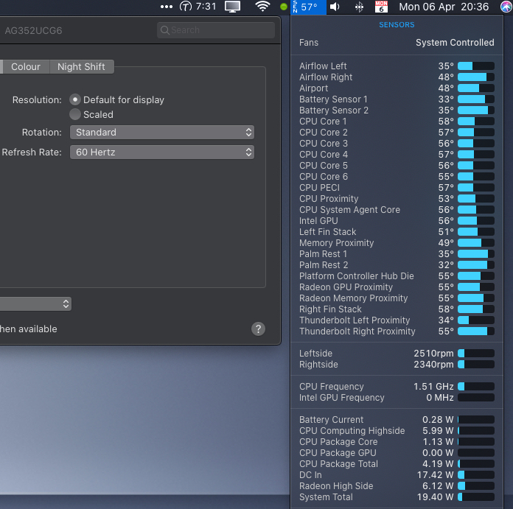Select the CPU System Agent Core row

coord(397,209)
